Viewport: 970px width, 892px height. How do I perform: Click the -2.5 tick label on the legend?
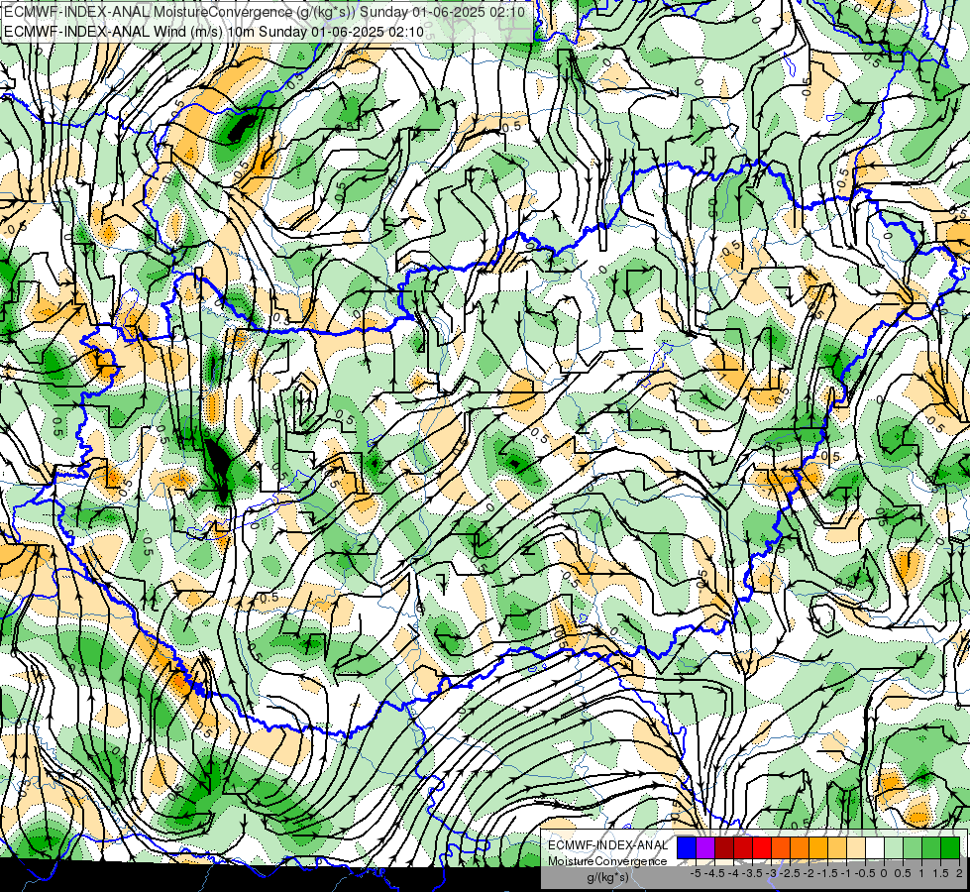[790, 873]
